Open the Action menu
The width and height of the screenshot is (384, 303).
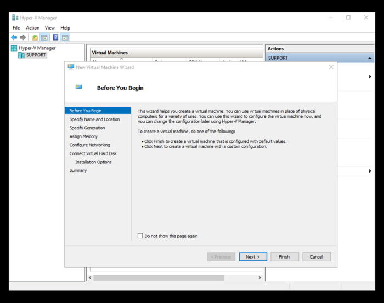pyautogui.click(x=32, y=28)
